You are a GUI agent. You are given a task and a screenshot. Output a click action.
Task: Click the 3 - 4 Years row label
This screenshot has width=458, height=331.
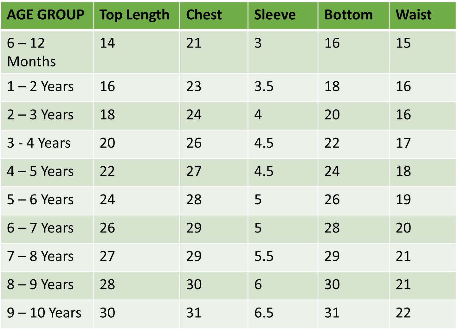39,143
